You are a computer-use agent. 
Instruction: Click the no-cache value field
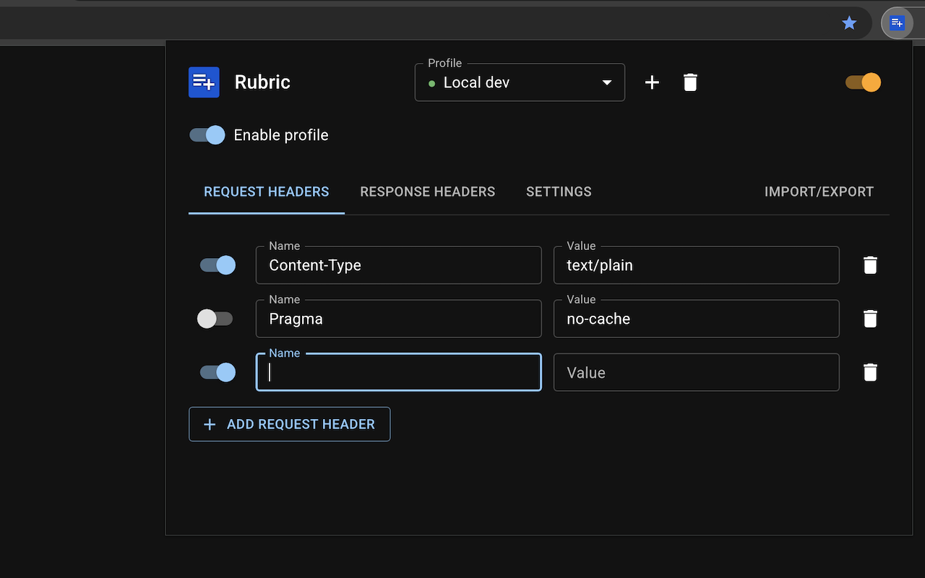tap(696, 319)
